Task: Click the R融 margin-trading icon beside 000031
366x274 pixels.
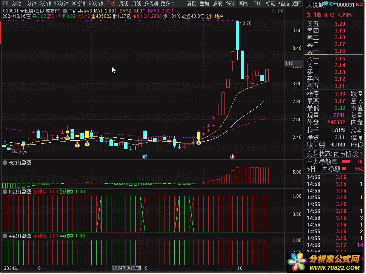Action: point(360,4)
